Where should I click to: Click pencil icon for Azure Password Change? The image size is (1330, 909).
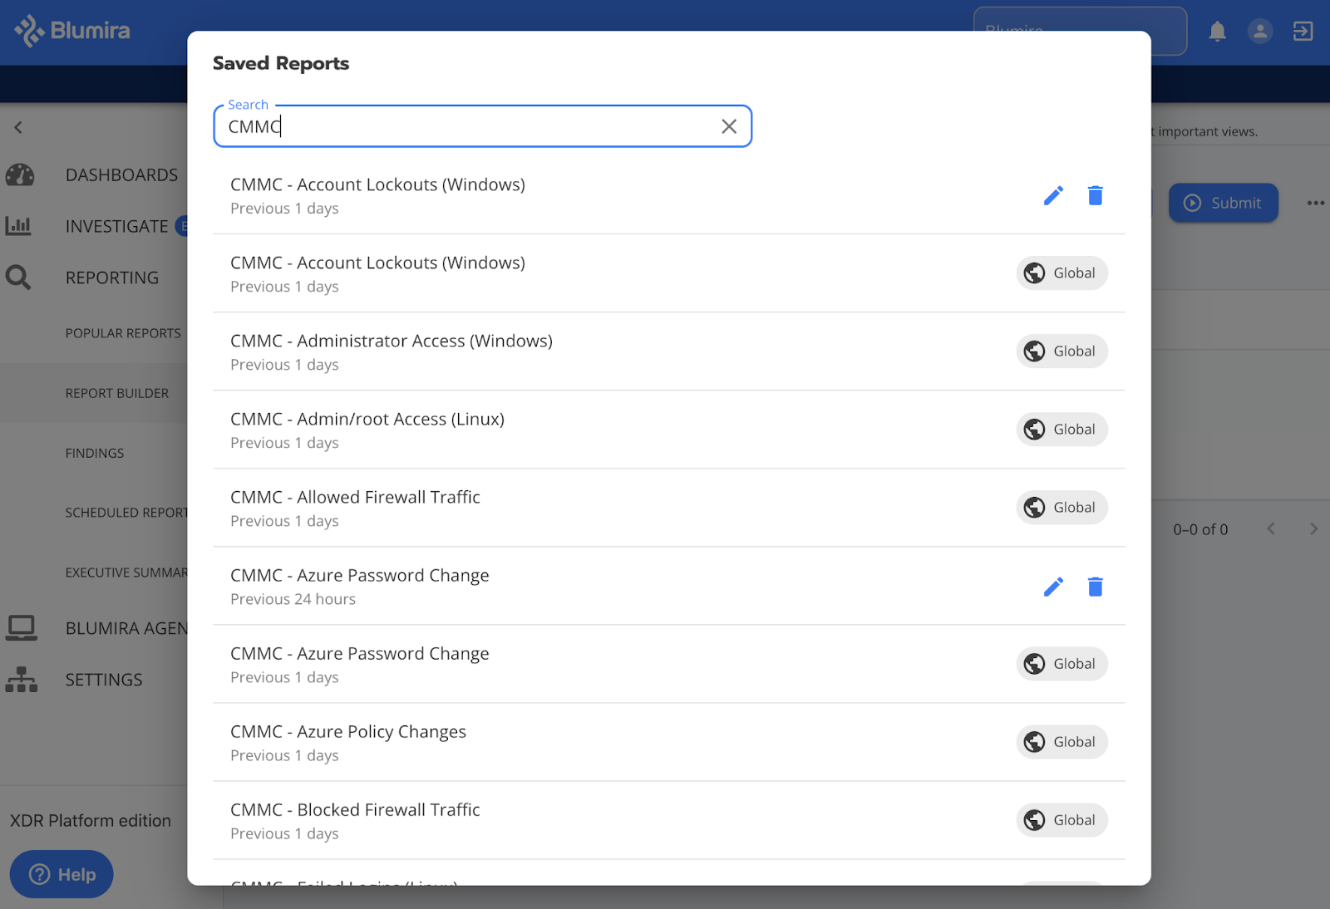(x=1053, y=587)
